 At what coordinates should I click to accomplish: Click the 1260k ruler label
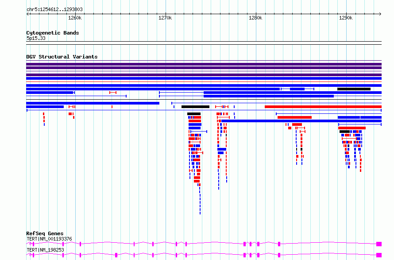75,18
